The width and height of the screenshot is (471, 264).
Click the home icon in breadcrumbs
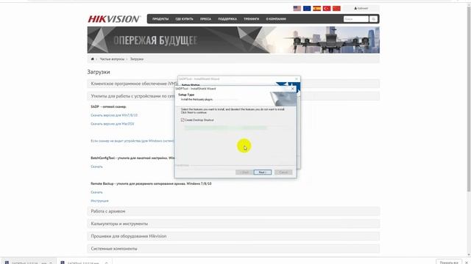pos(93,59)
